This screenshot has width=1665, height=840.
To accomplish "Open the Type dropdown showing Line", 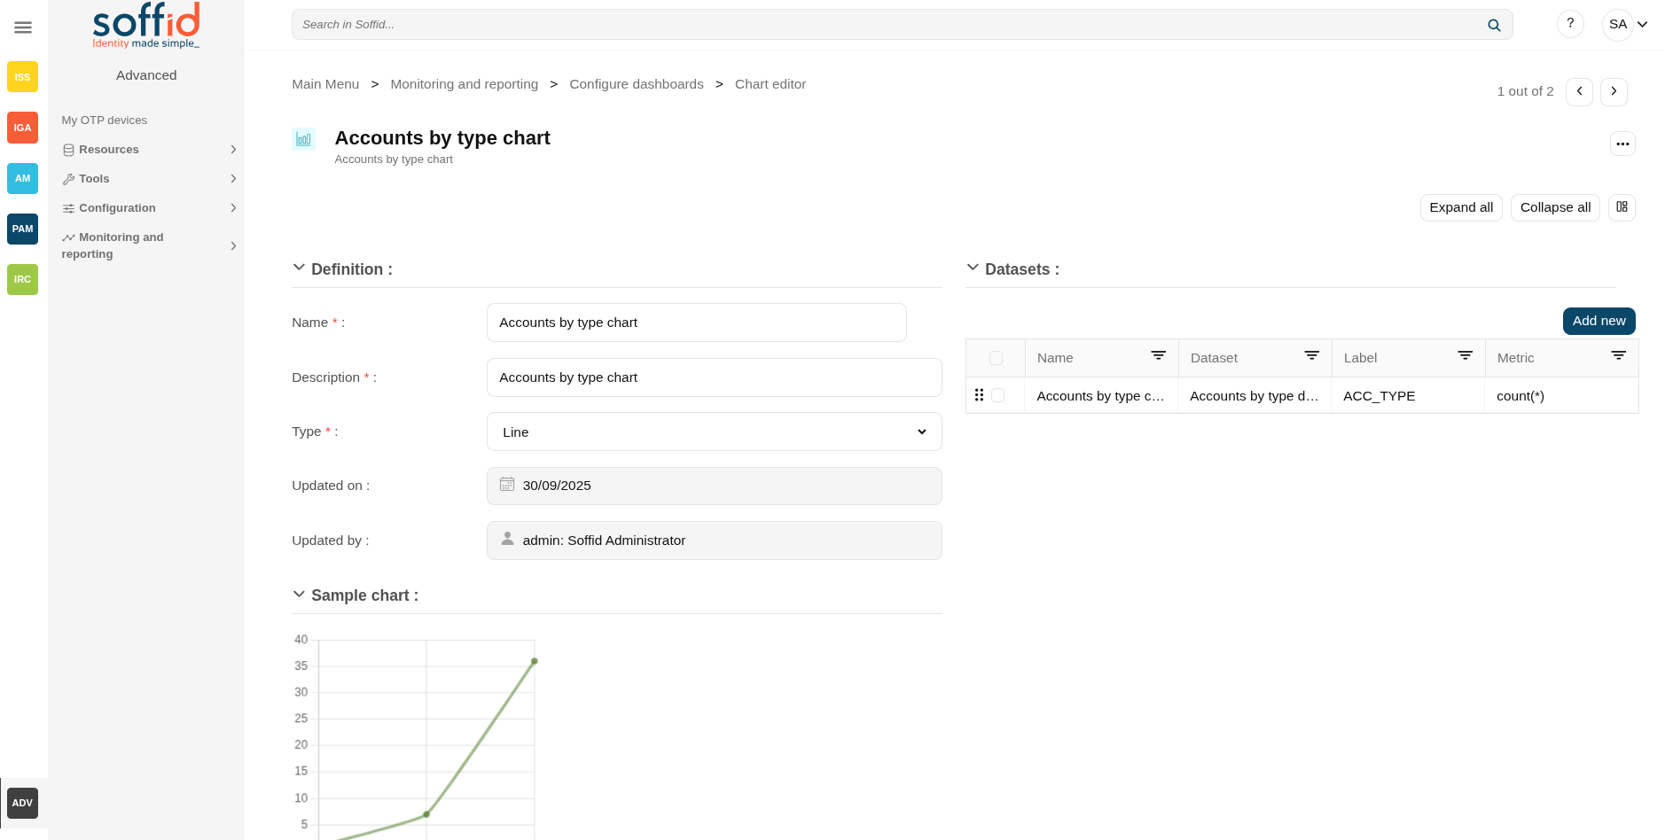I will [x=714, y=432].
